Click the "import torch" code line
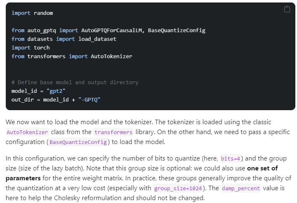 click(x=31, y=47)
